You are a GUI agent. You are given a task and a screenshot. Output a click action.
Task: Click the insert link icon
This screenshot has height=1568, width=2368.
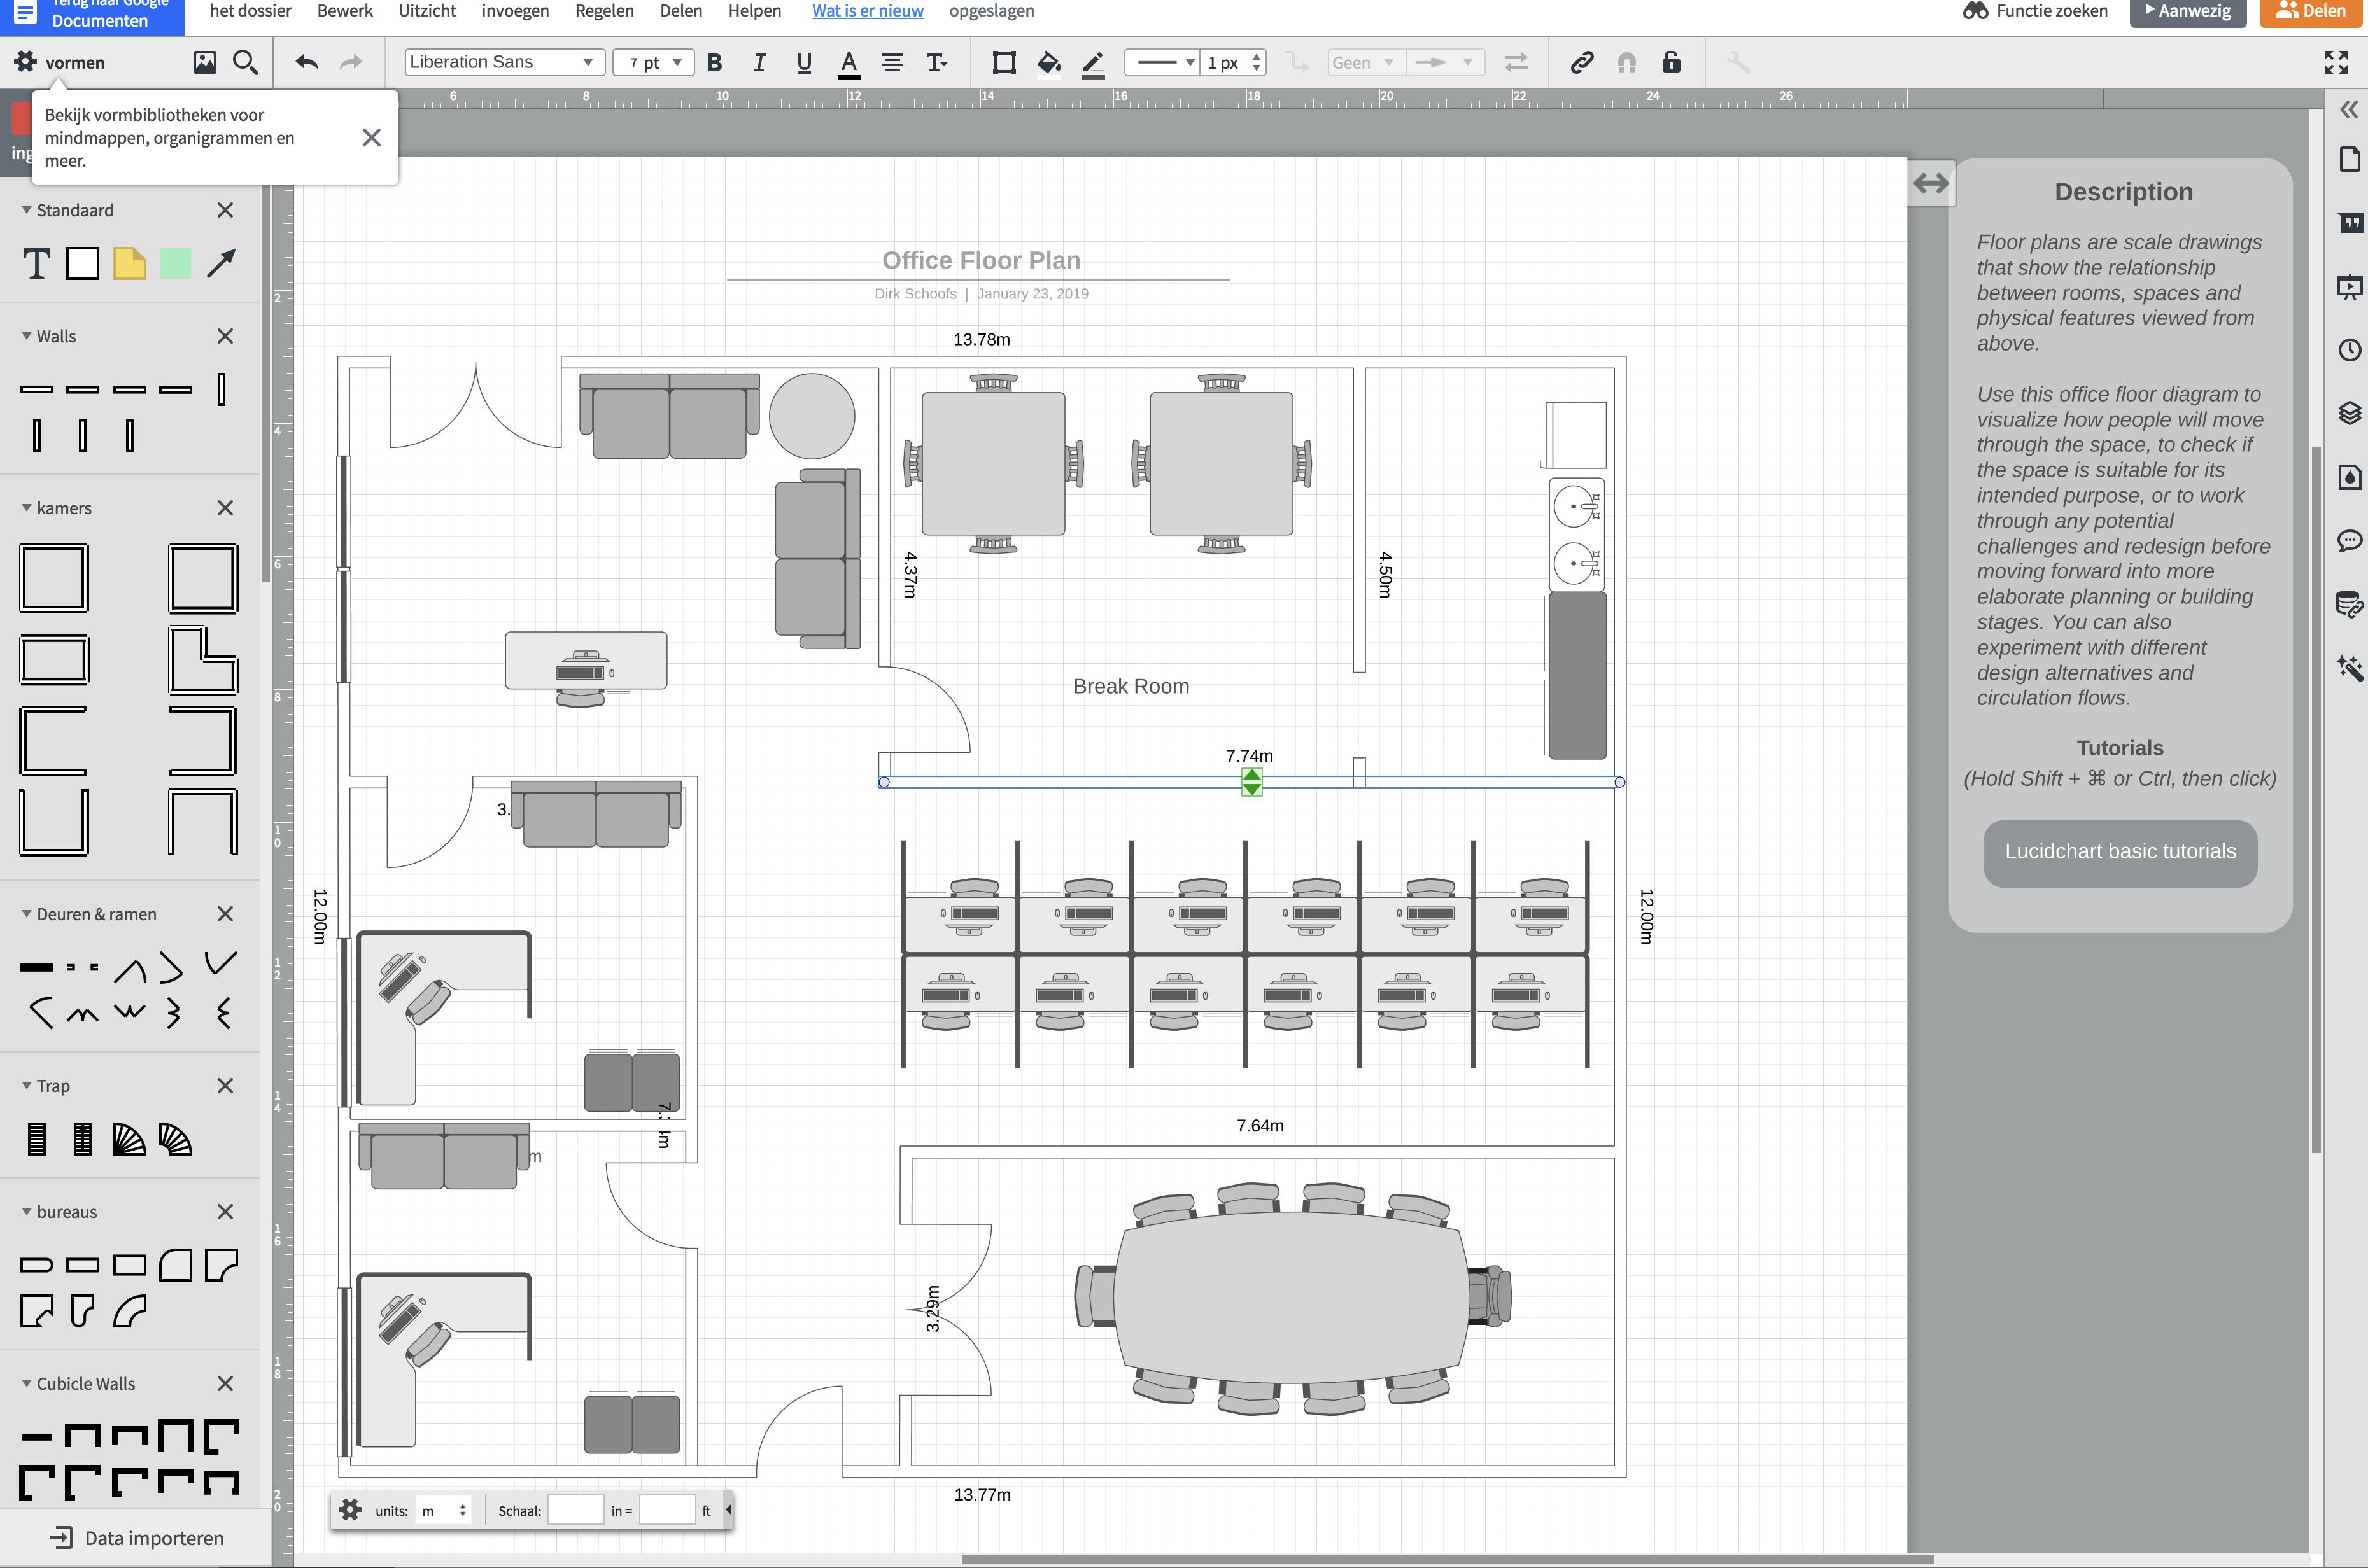(x=1581, y=62)
